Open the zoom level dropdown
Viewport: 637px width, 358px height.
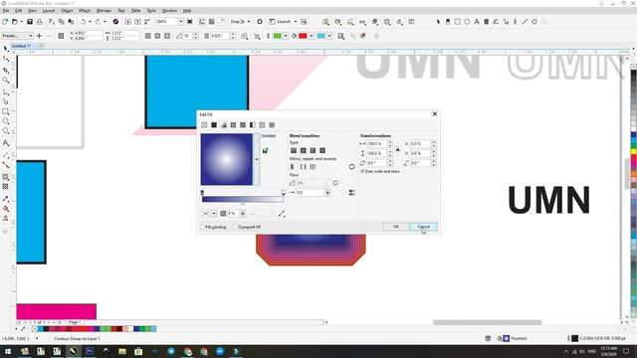tap(180, 22)
